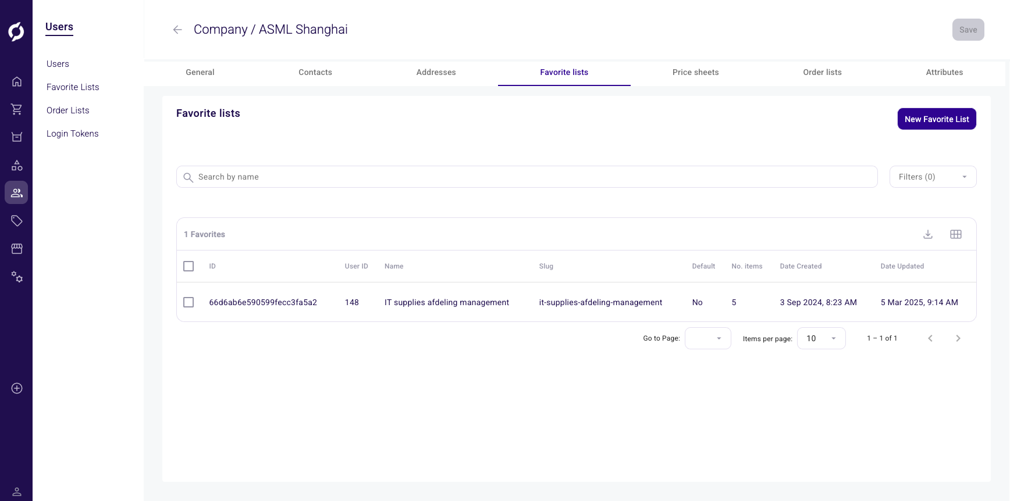
Task: Click the Search by name field
Action: (x=527, y=177)
